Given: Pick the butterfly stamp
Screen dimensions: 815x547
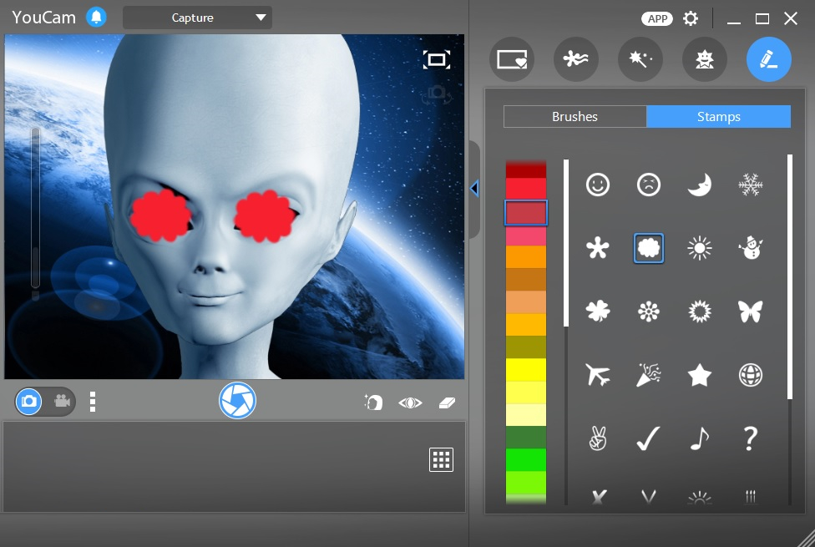Looking at the screenshot, I should click(x=750, y=311).
